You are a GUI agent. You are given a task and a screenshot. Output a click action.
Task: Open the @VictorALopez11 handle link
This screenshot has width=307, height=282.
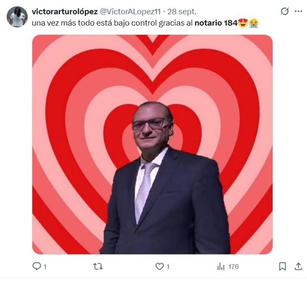[x=130, y=12]
